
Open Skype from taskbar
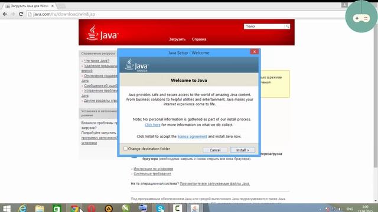coord(160,208)
